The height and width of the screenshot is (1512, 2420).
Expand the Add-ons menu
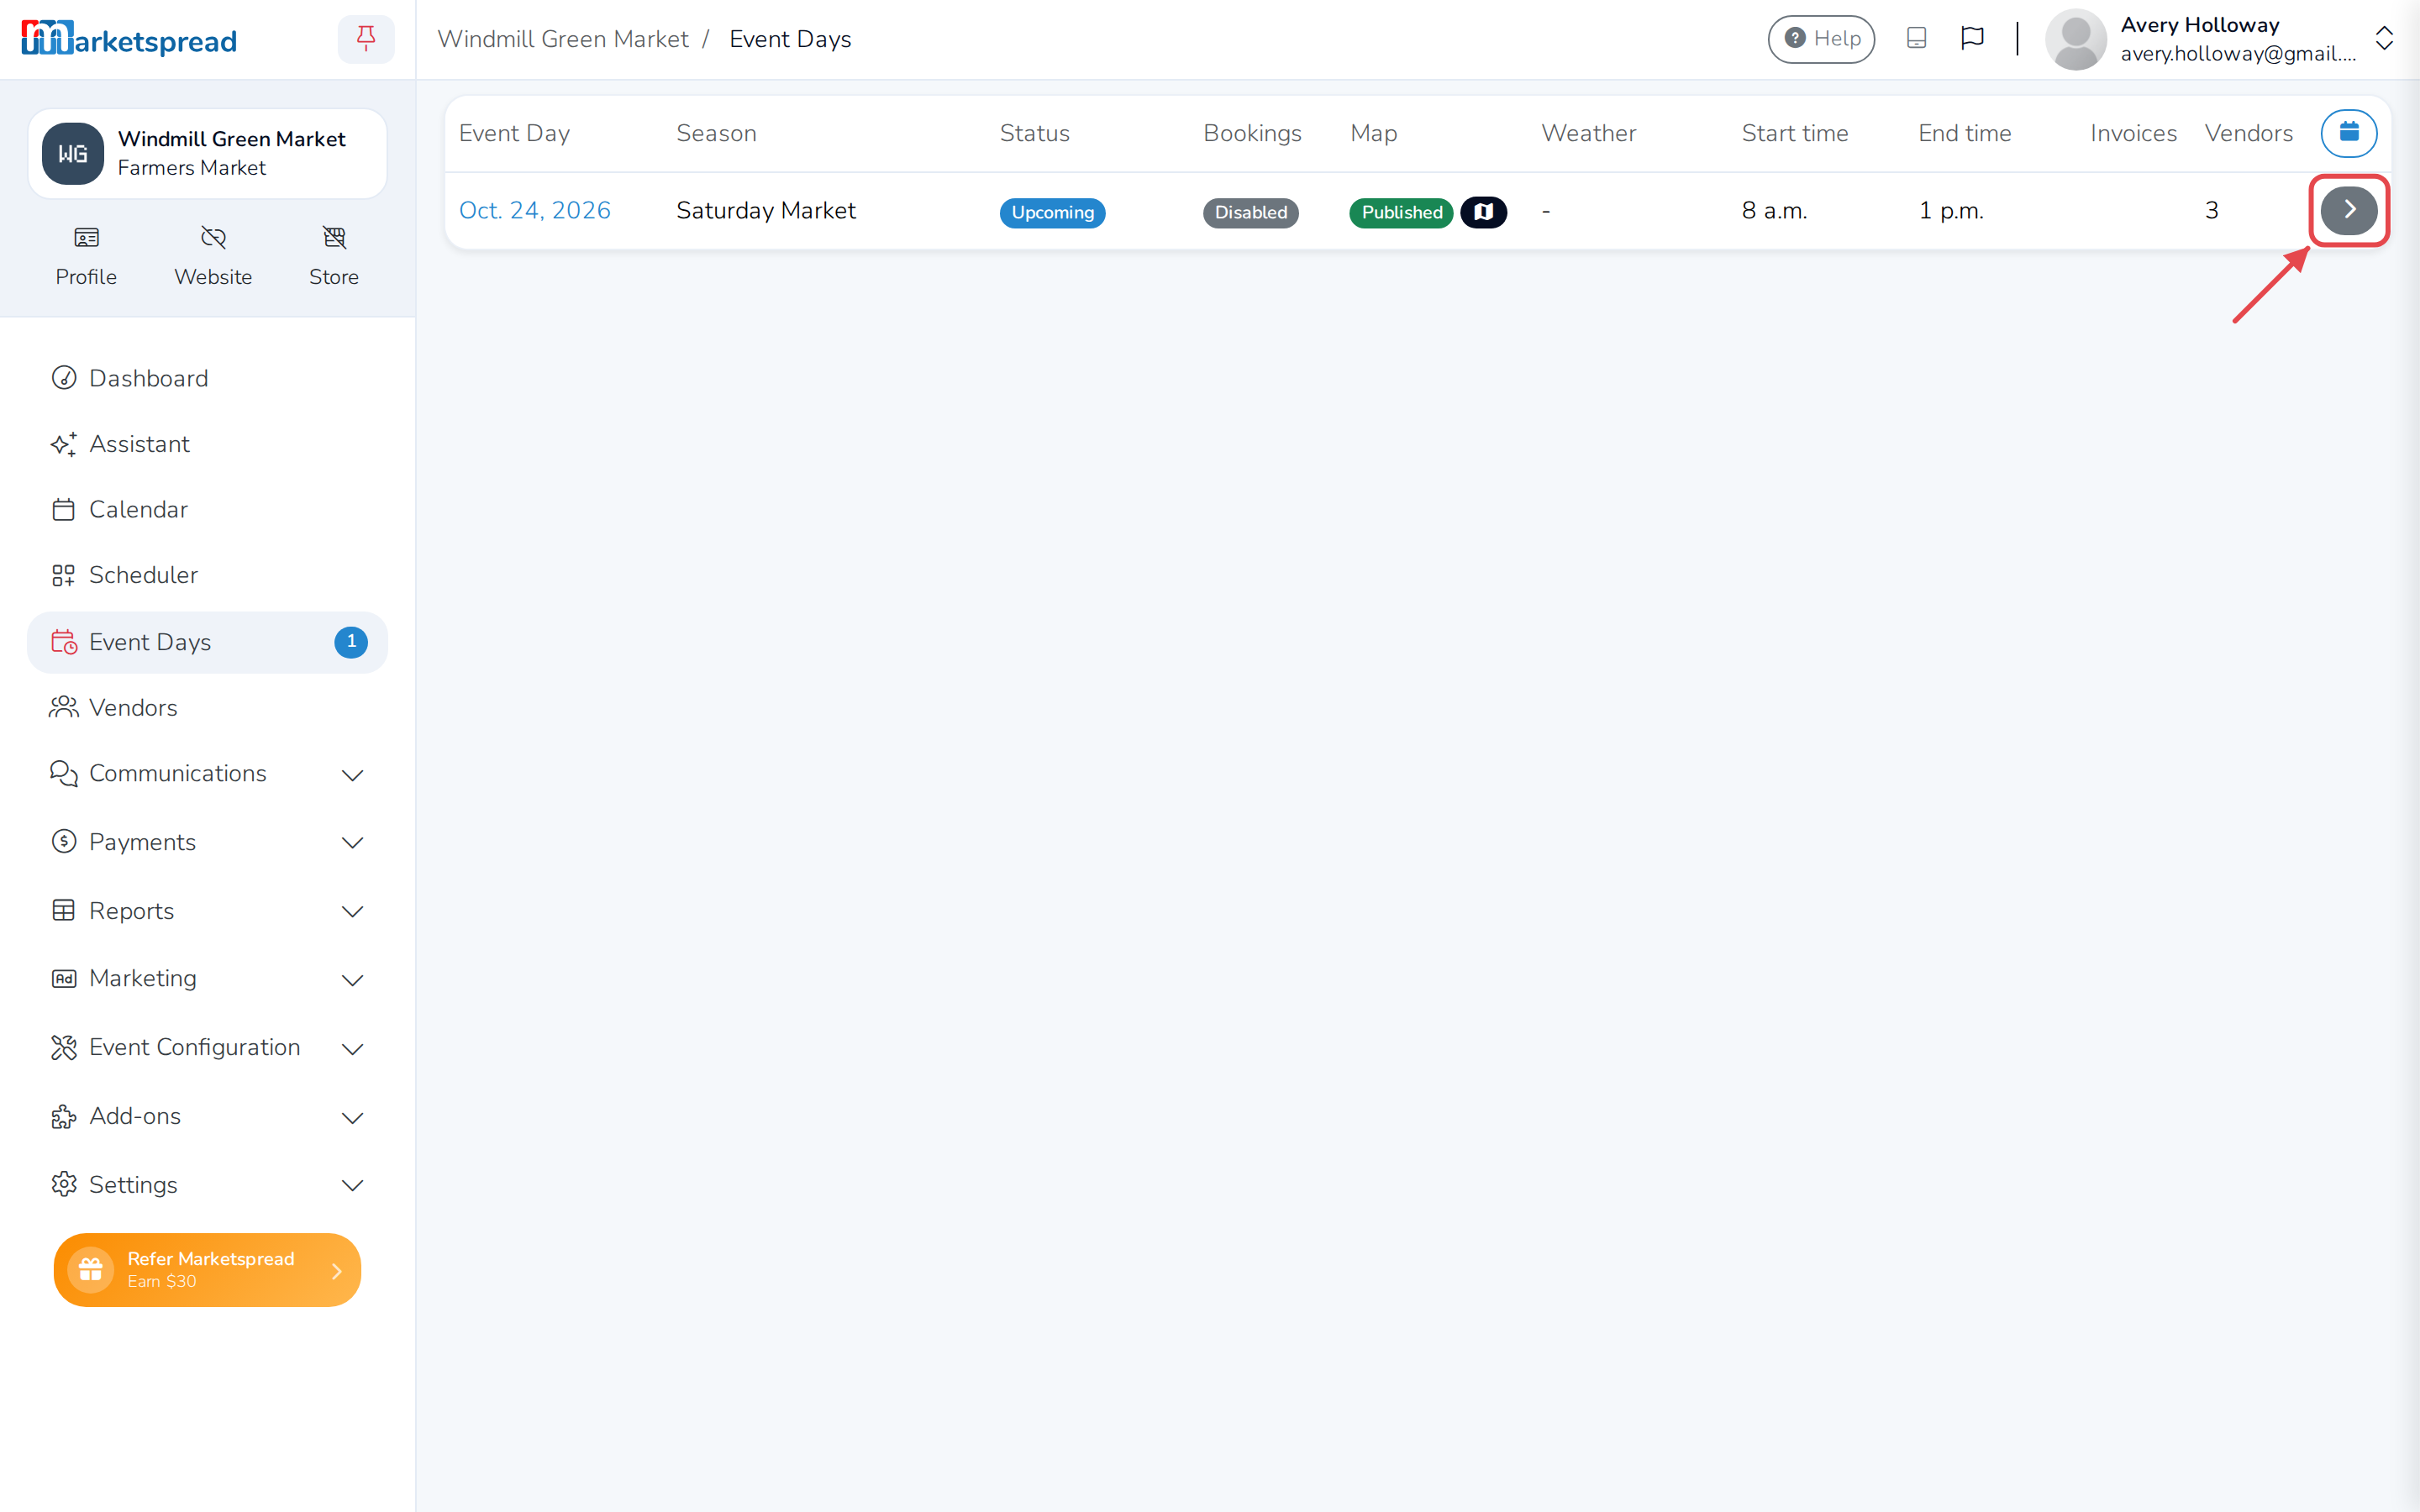(x=207, y=1116)
